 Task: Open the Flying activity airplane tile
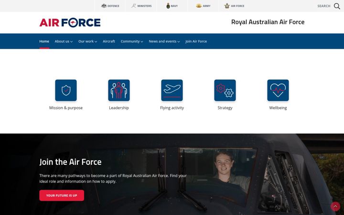point(172,90)
